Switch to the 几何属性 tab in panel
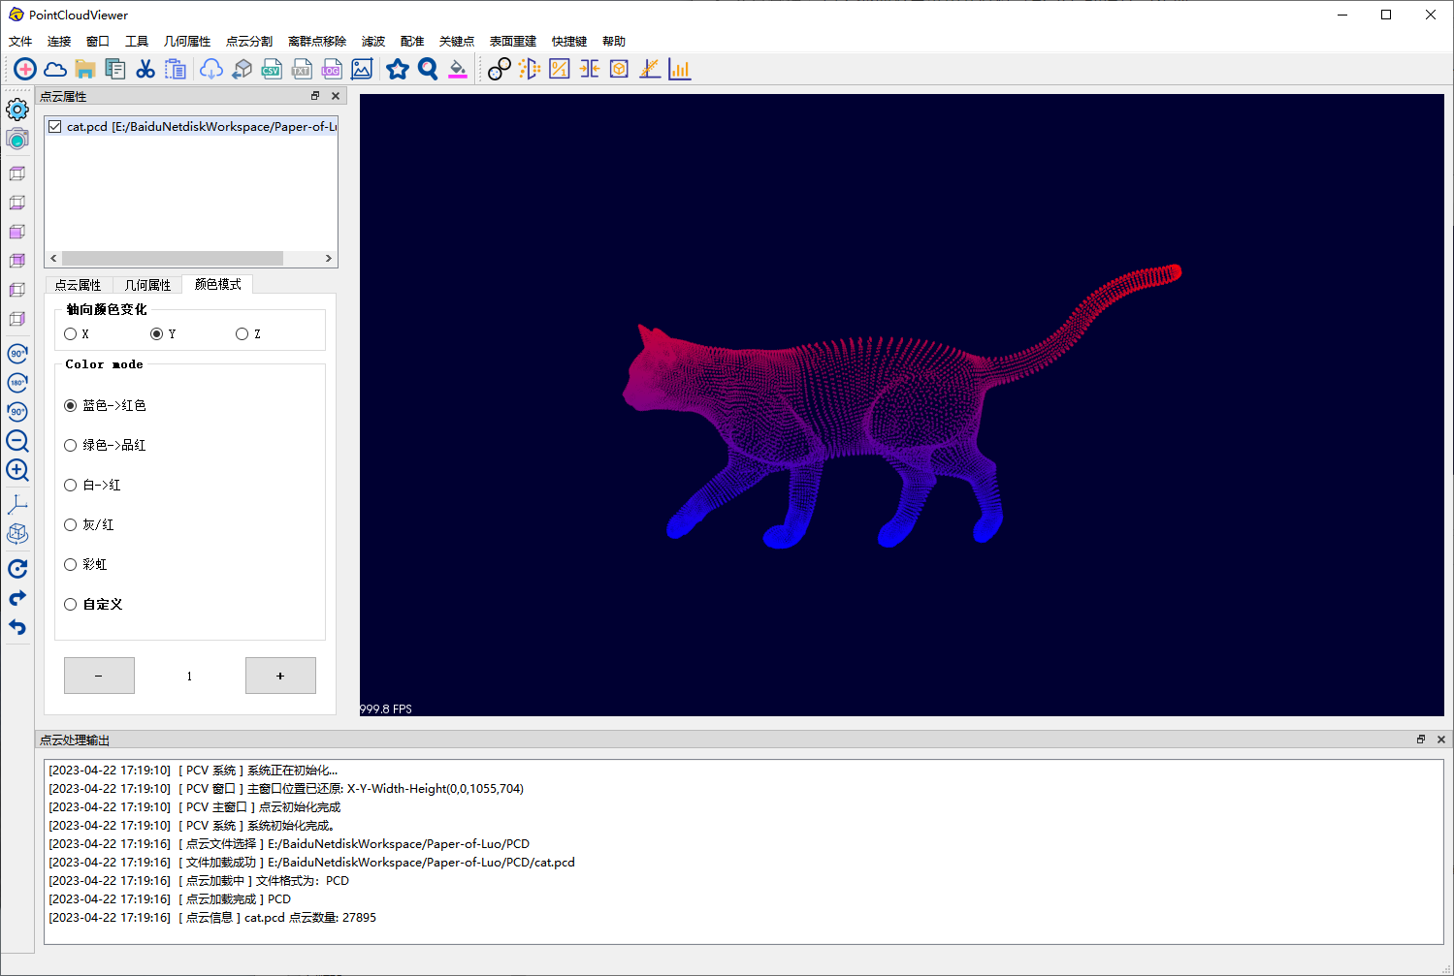This screenshot has height=976, width=1454. point(147,285)
